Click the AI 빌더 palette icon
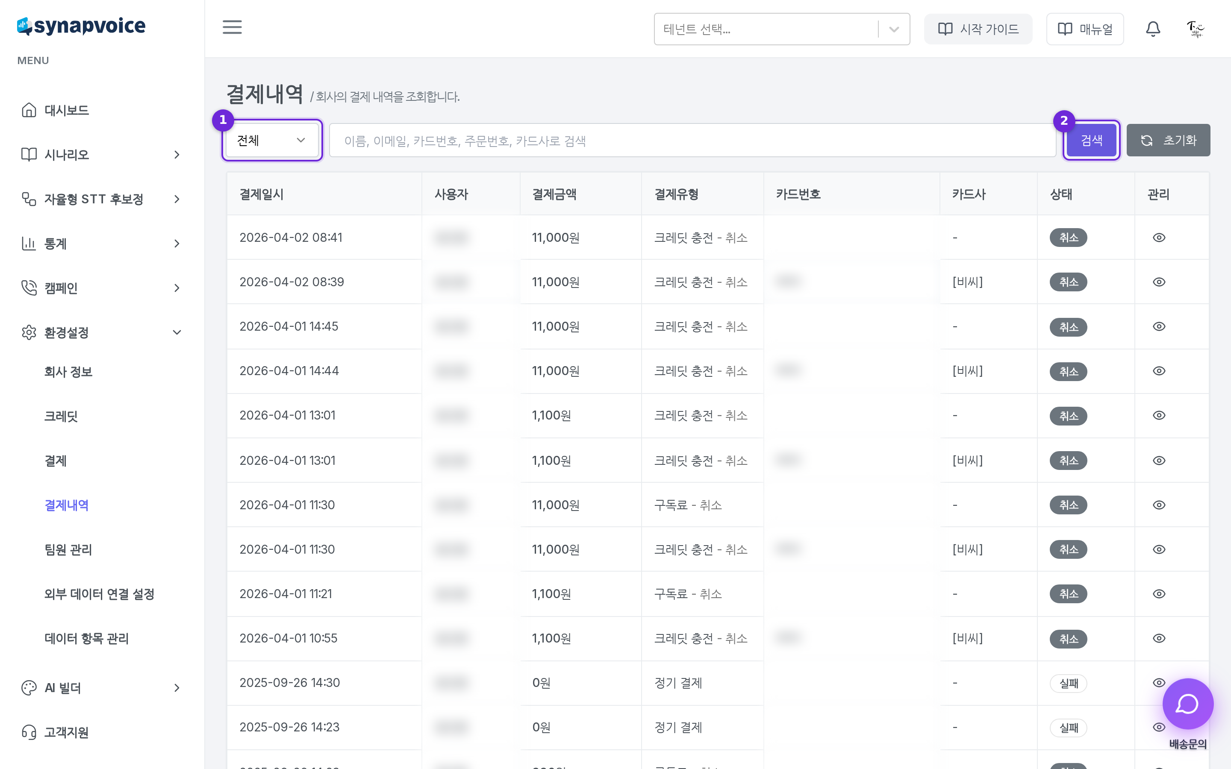 [x=29, y=688]
